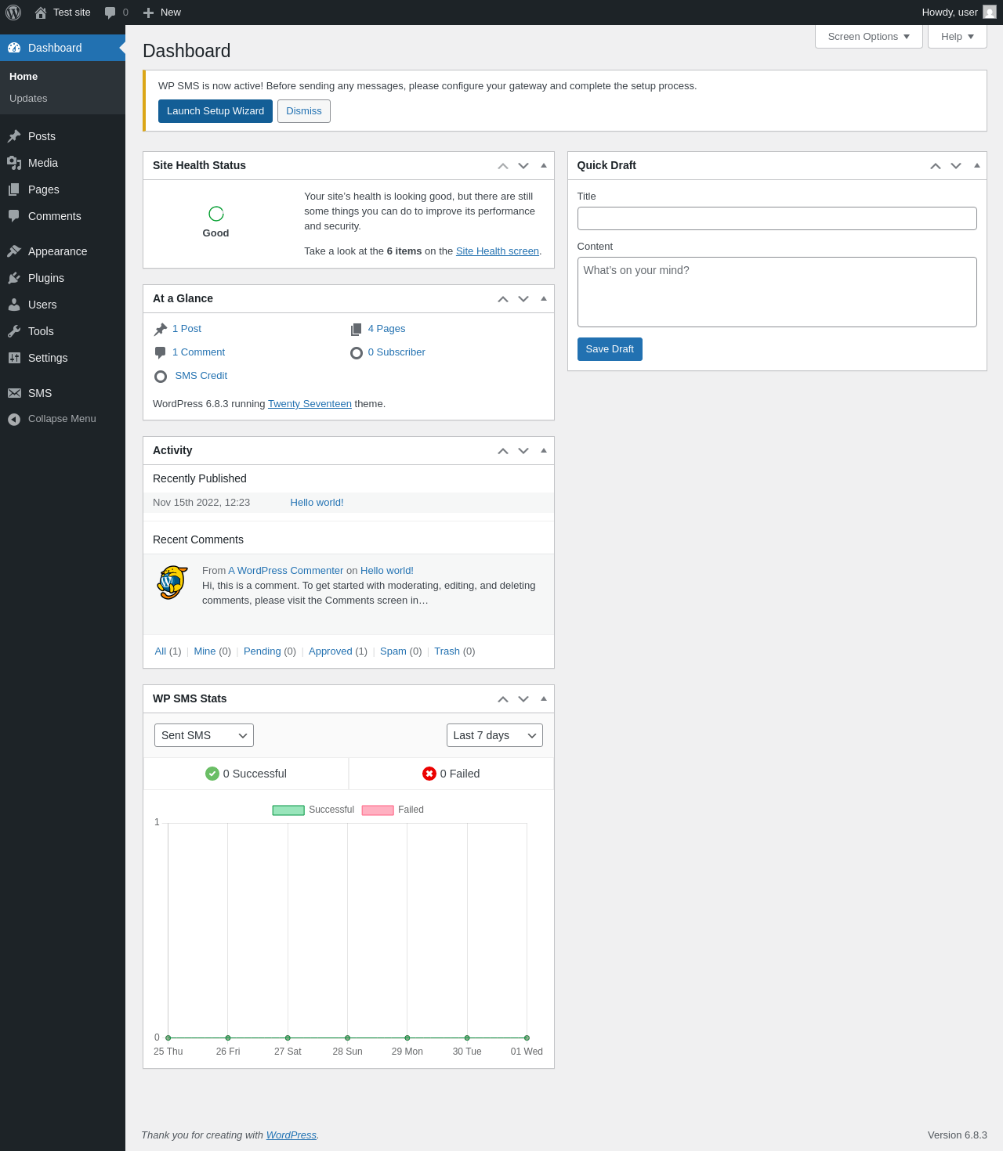This screenshot has width=1003, height=1151.
Task: Open the comments bubble icon in admin bar
Action: coord(110,13)
